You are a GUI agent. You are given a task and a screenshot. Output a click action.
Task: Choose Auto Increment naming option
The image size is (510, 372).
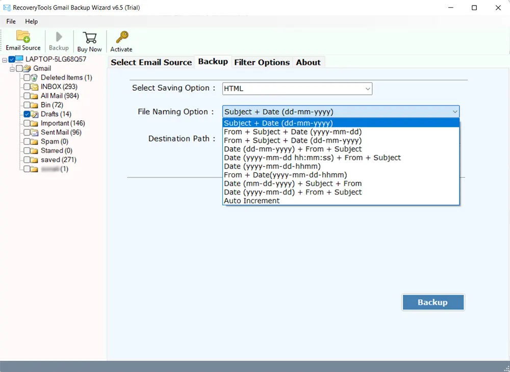(x=252, y=201)
